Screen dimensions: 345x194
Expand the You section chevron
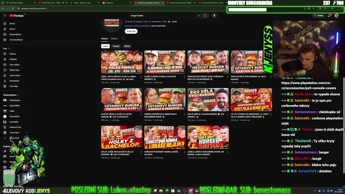[9, 48]
